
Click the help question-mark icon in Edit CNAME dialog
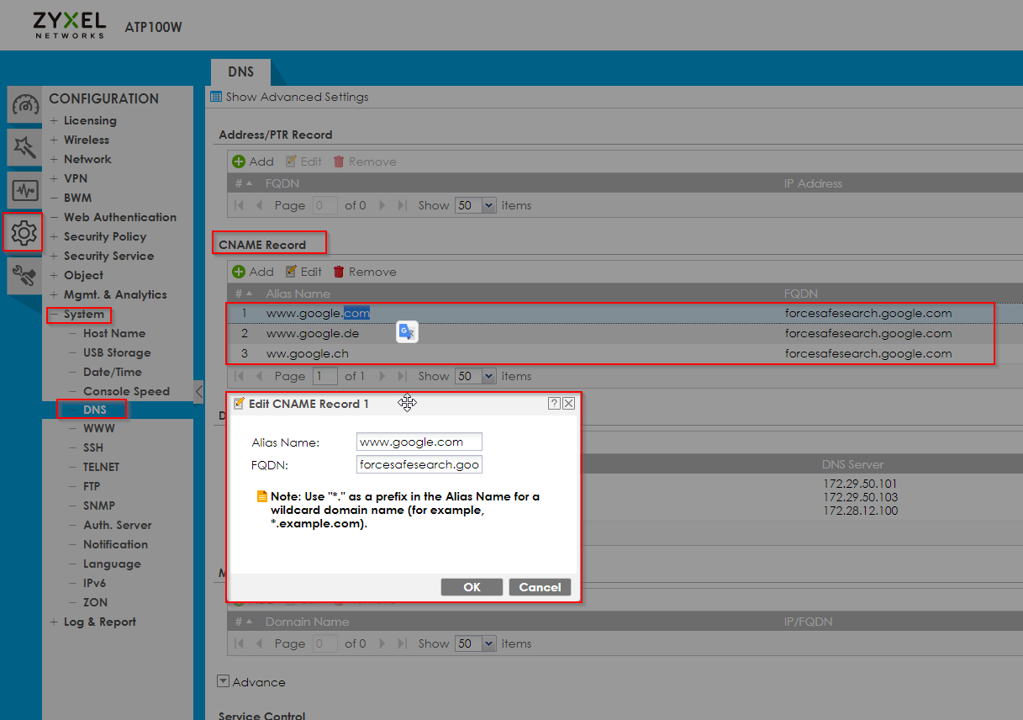[554, 403]
